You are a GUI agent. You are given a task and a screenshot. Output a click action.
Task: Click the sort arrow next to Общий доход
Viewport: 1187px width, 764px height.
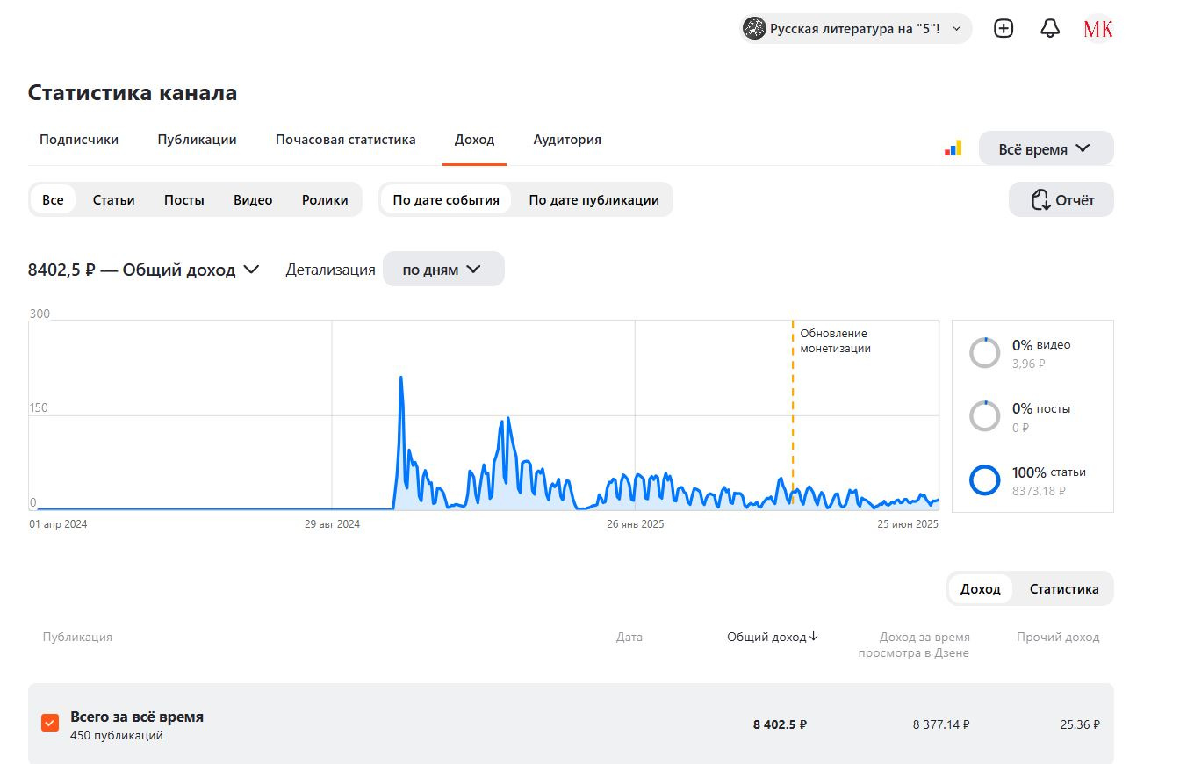813,637
